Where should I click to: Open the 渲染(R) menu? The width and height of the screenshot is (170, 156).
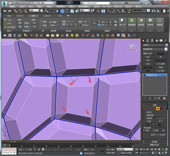(x=97, y=6)
